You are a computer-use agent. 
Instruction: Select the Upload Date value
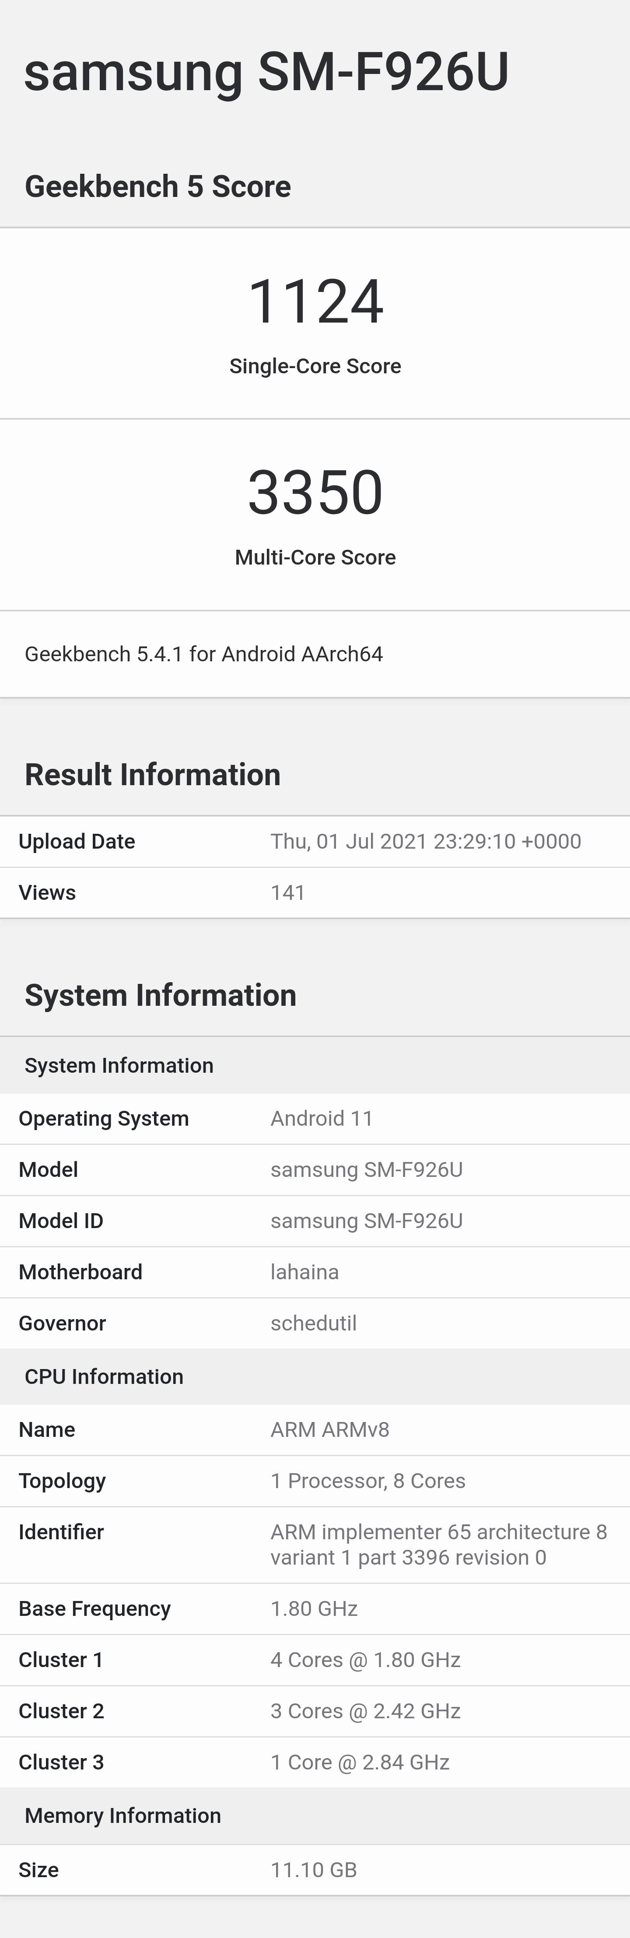pyautogui.click(x=426, y=841)
